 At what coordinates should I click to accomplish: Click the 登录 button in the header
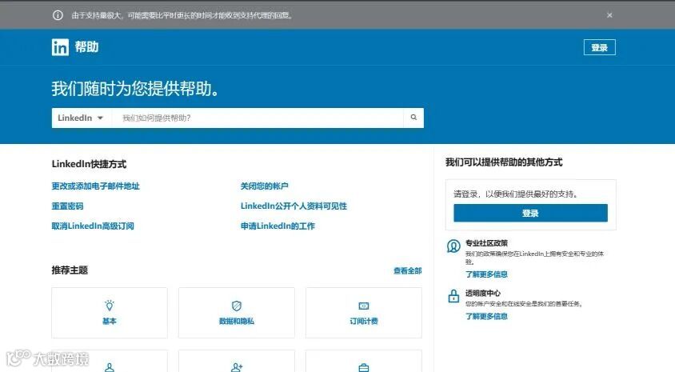coord(600,47)
